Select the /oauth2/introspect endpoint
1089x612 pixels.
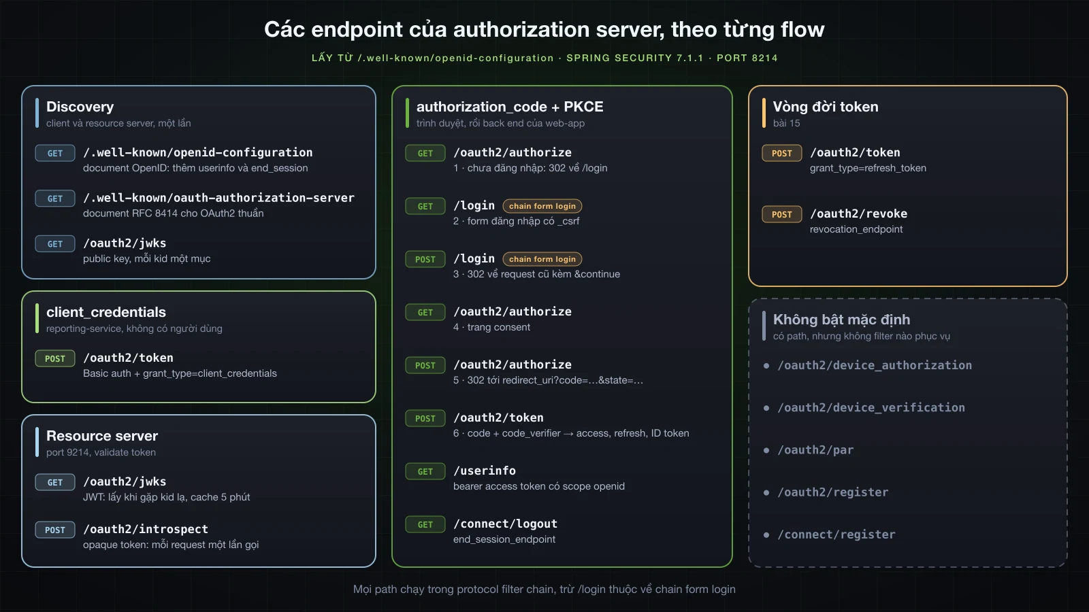click(x=146, y=529)
